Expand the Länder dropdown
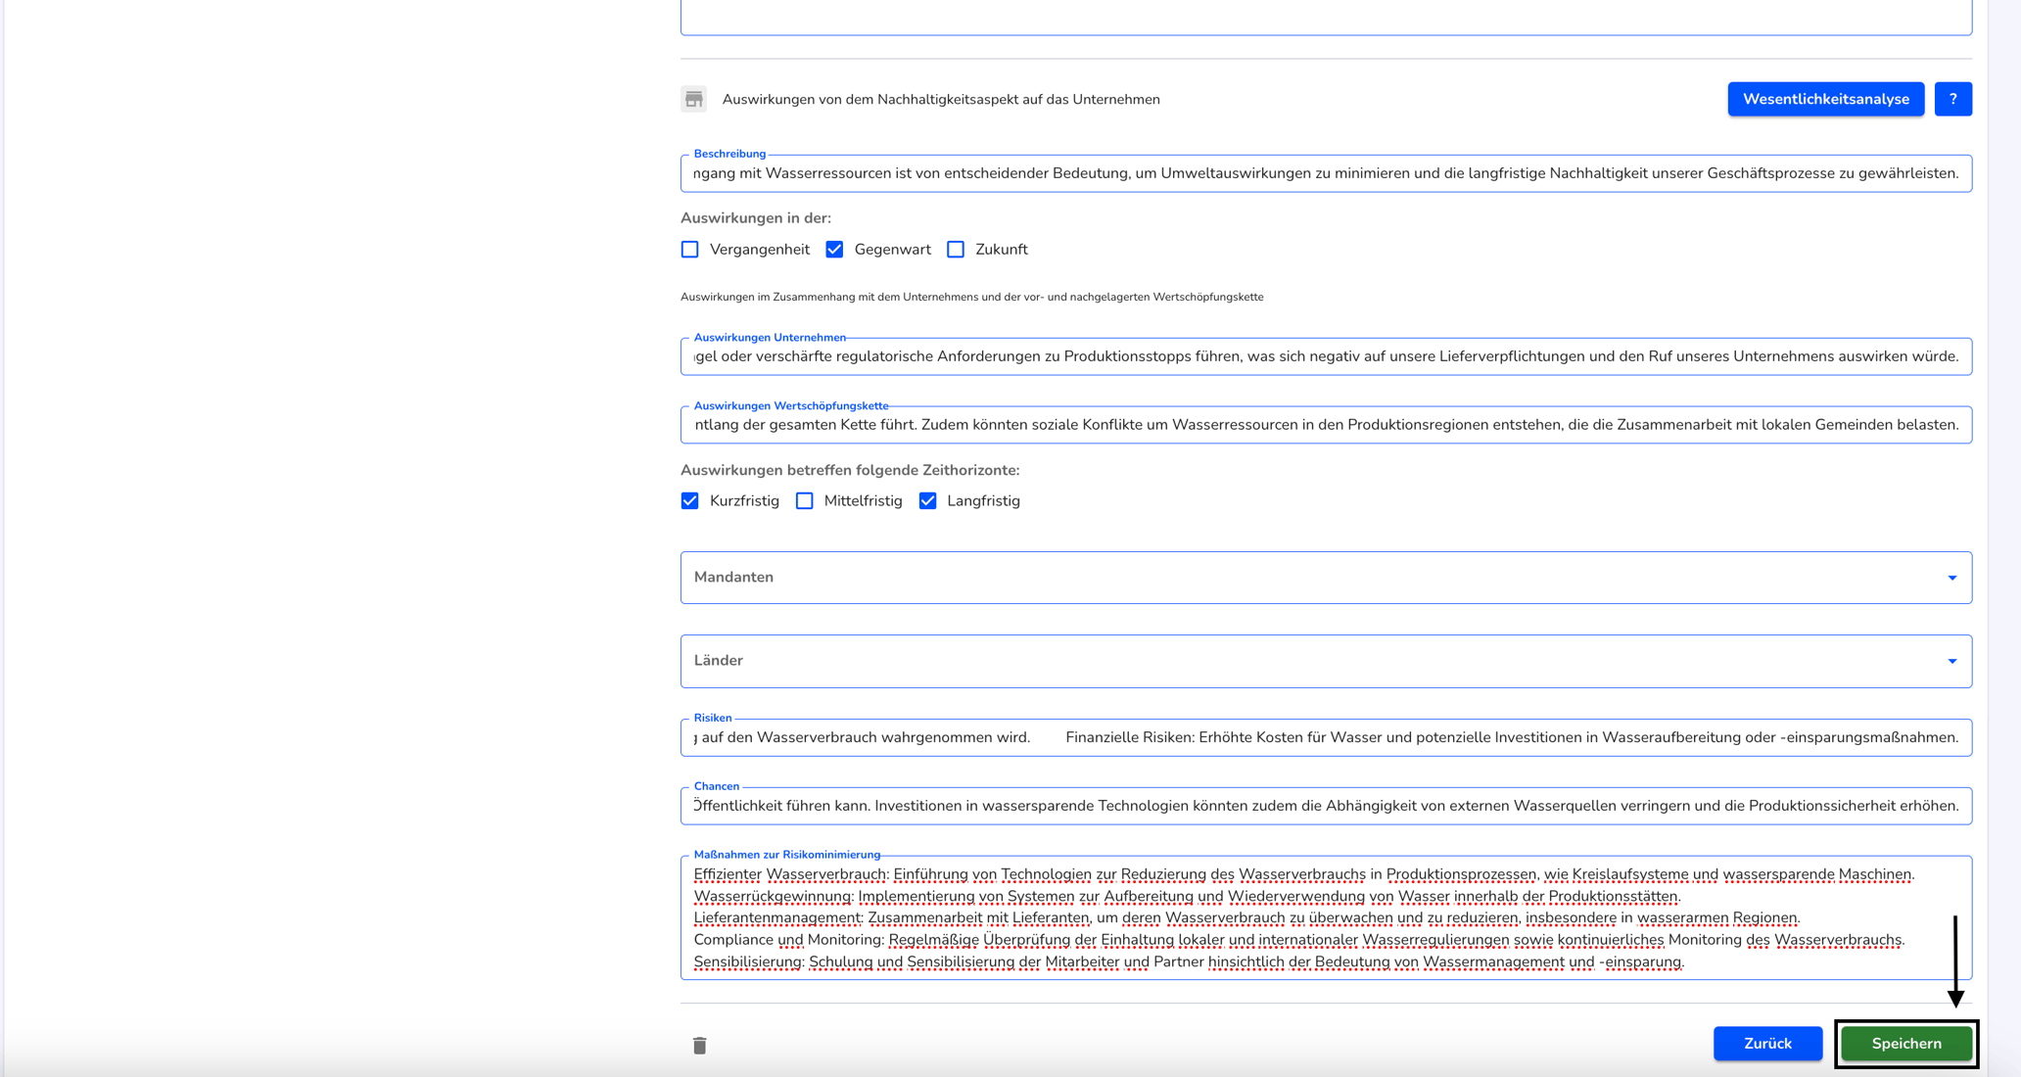The image size is (2021, 1077). click(1326, 661)
